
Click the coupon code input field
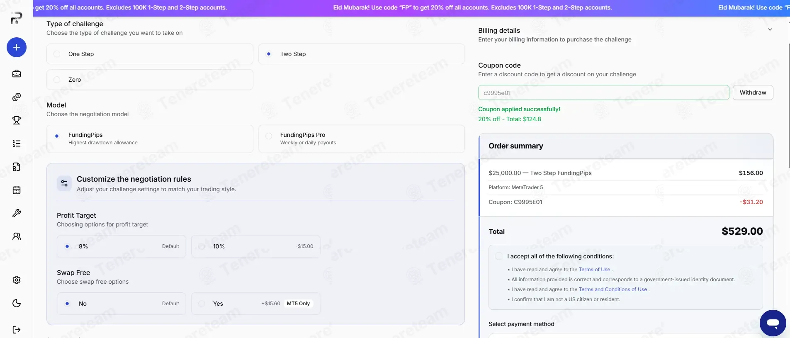coord(603,92)
